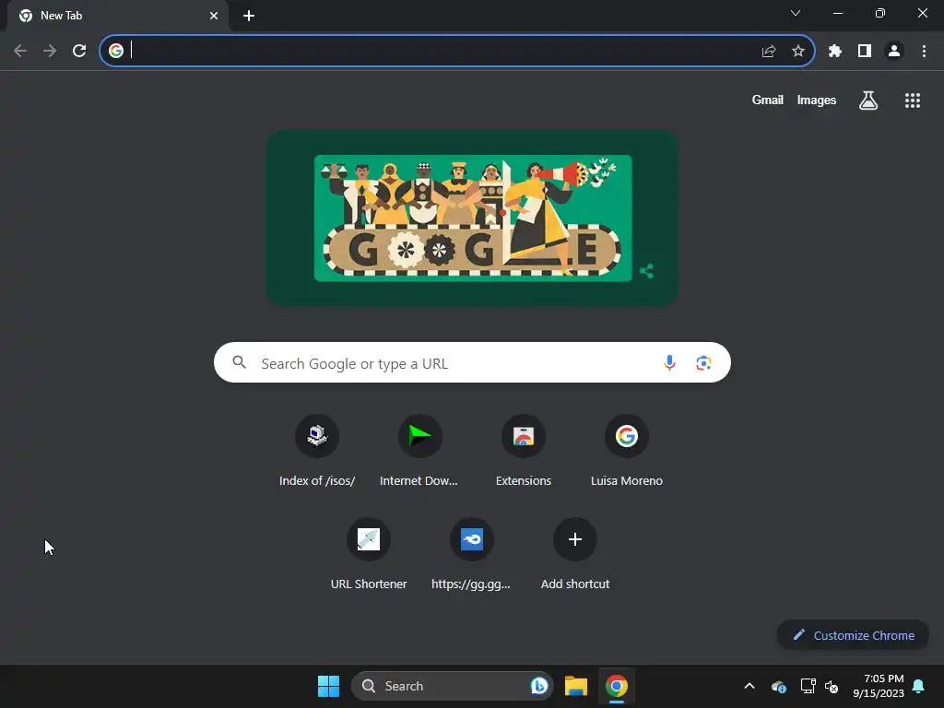Click the taskbar Search box
Image resolution: width=944 pixels, height=708 pixels.
[452, 686]
